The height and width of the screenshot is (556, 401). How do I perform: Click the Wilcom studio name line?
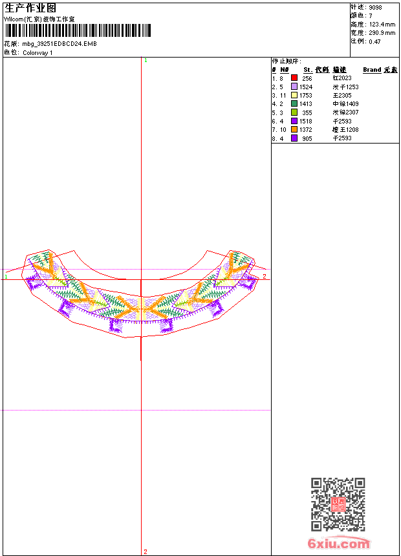point(39,19)
